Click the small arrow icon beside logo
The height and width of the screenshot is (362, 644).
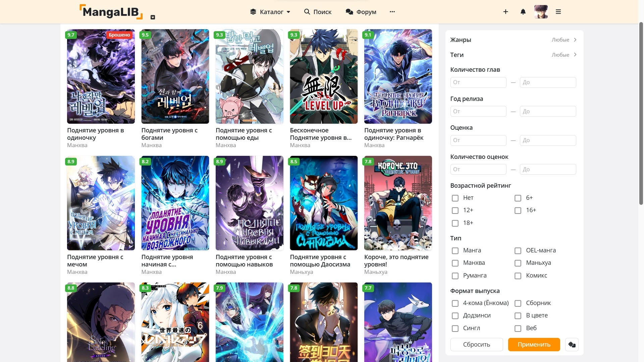[153, 17]
